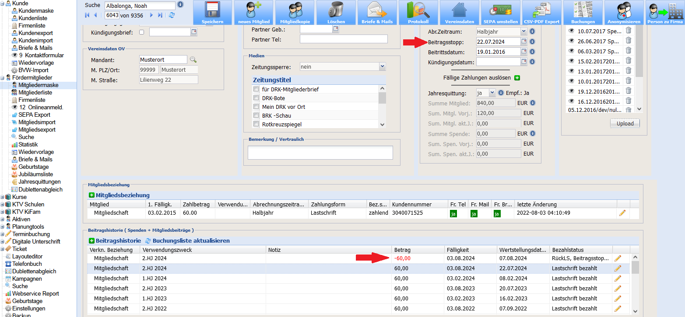Click the Speichern save toolbar icon
Screen dimensions: 685x317
212,13
